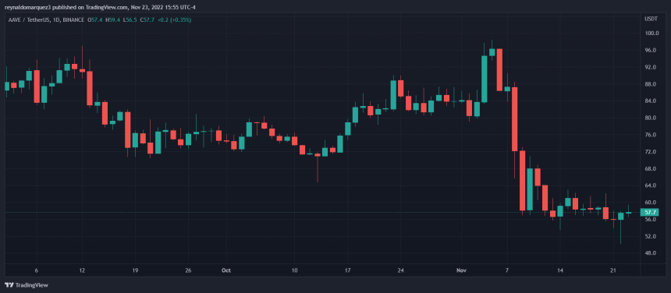Click the tallest red candle dropping from 87 to 72
This screenshot has width=671, height=293.
coord(514,119)
